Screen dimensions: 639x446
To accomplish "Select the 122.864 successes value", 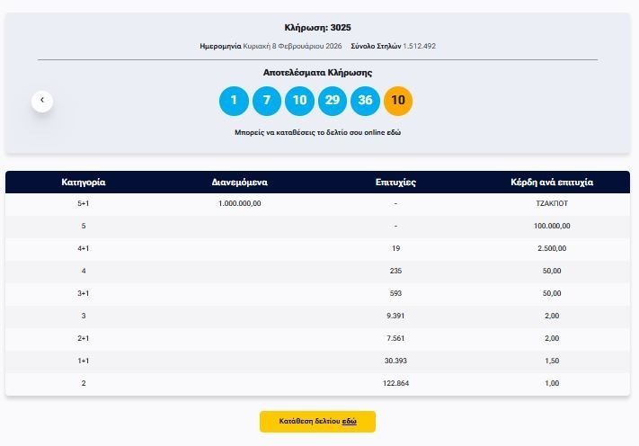I will [x=395, y=384].
